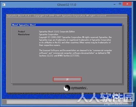The width and height of the screenshot is (136, 107).
Task: Open the Ghost32 window system menu icon
Action: click(x=4, y=4)
